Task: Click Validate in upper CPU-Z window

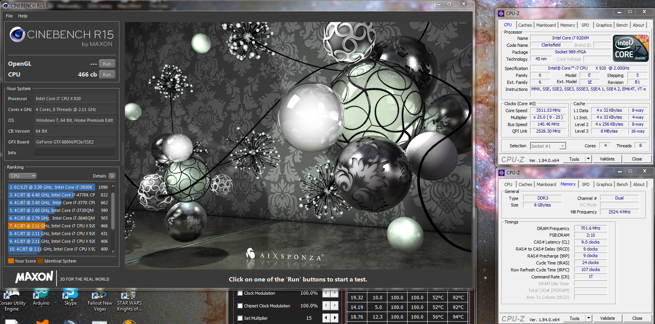Action: click(607, 159)
